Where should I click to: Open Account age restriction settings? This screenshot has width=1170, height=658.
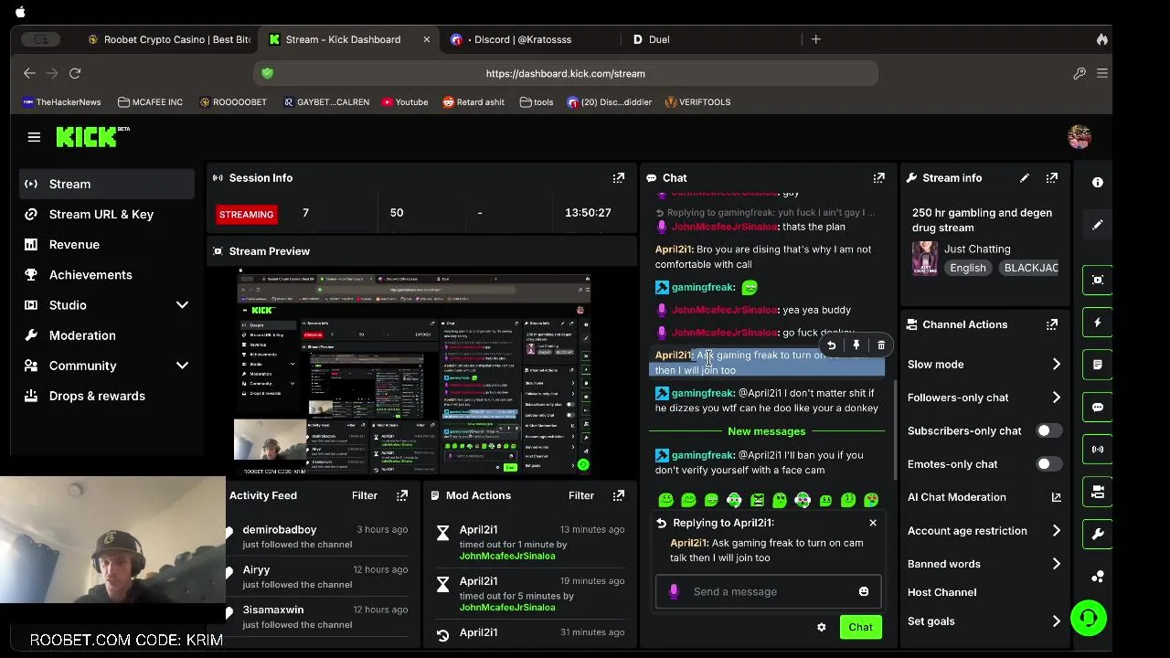(984, 531)
